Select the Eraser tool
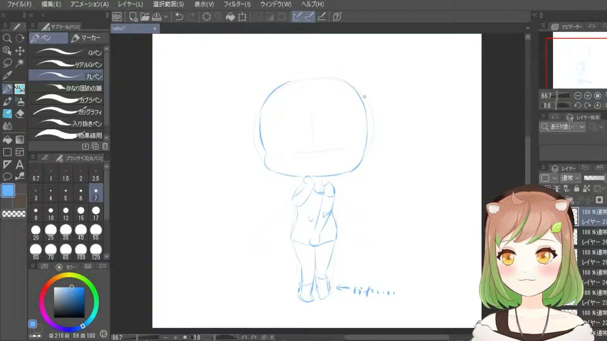The image size is (607, 341). click(x=20, y=114)
